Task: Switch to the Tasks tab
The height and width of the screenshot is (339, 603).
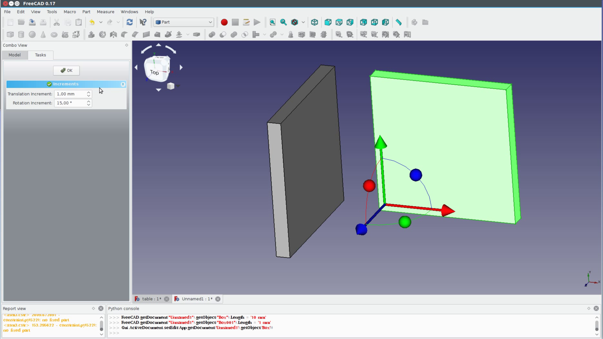Action: tap(40, 55)
